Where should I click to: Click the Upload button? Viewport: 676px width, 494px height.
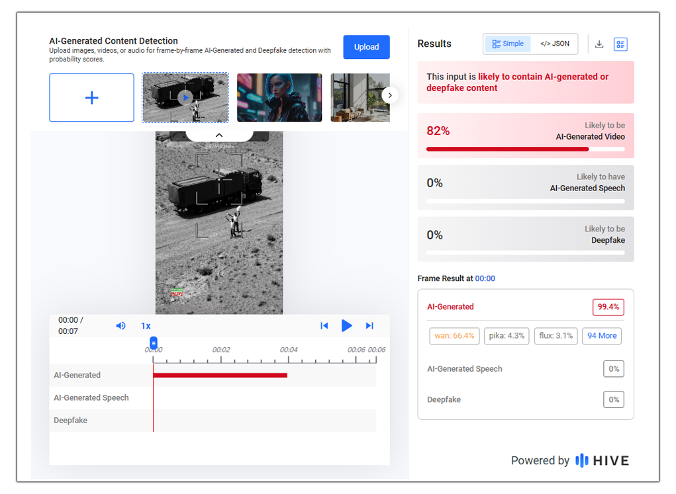[x=366, y=47]
